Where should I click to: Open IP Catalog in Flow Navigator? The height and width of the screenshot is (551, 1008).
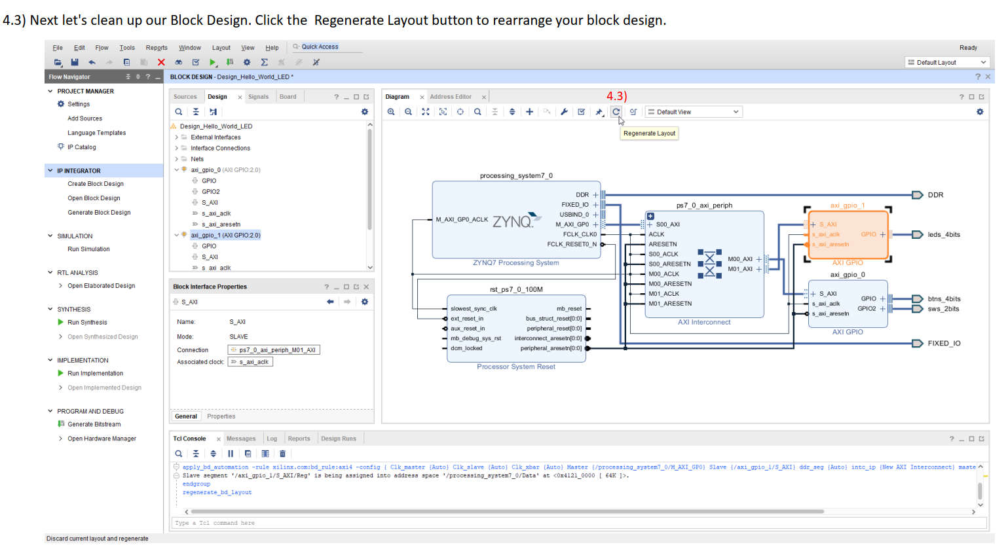(x=81, y=147)
